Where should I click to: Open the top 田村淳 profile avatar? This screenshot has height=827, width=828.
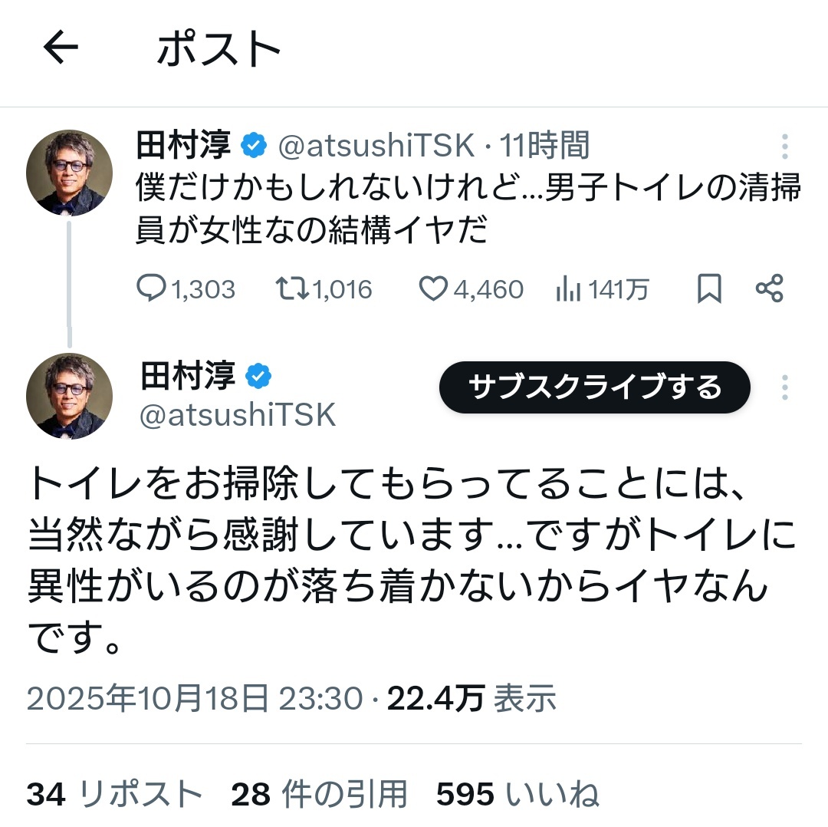tap(70, 173)
